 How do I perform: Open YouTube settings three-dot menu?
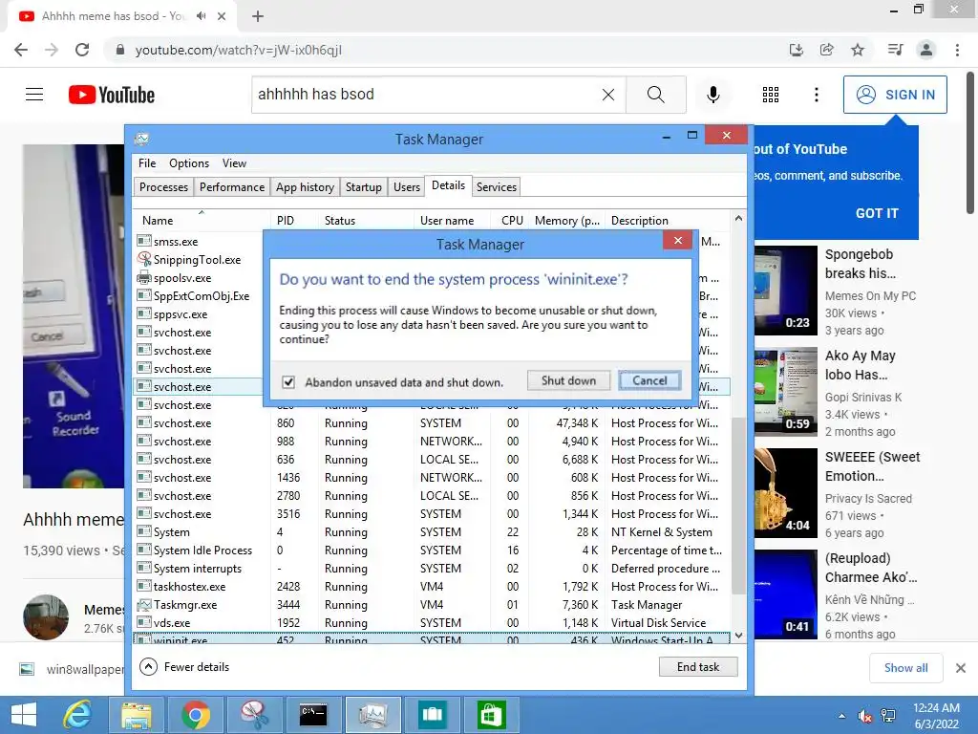[816, 95]
